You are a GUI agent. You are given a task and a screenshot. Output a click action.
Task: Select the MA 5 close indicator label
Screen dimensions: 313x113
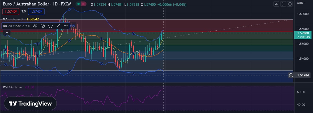tap(12, 19)
